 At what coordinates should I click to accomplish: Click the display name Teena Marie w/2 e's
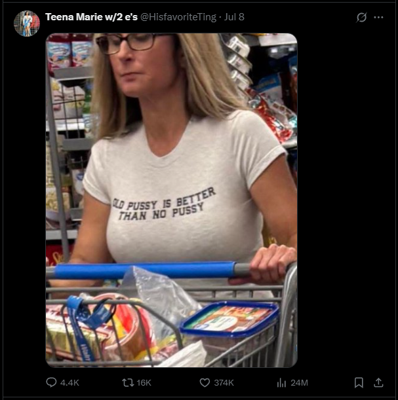point(91,17)
